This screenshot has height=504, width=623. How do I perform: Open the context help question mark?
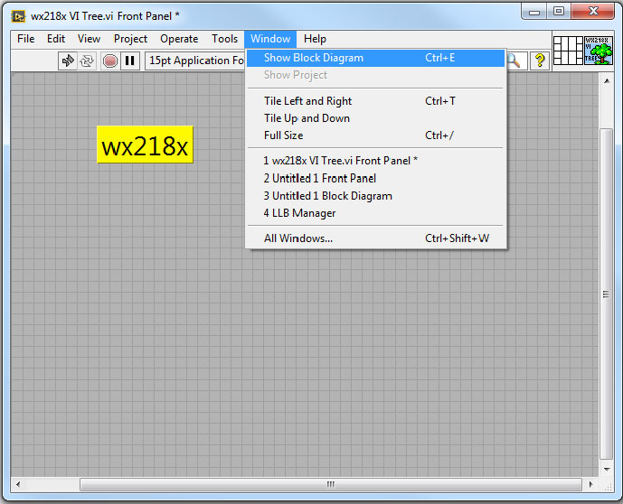point(540,61)
